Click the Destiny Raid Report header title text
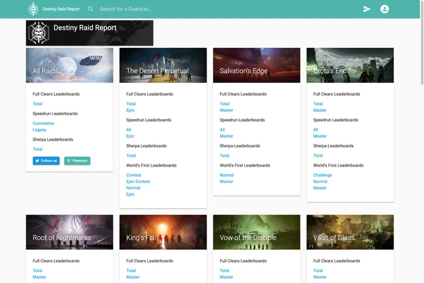 [61, 9]
